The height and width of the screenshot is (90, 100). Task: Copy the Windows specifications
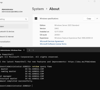point(89,18)
